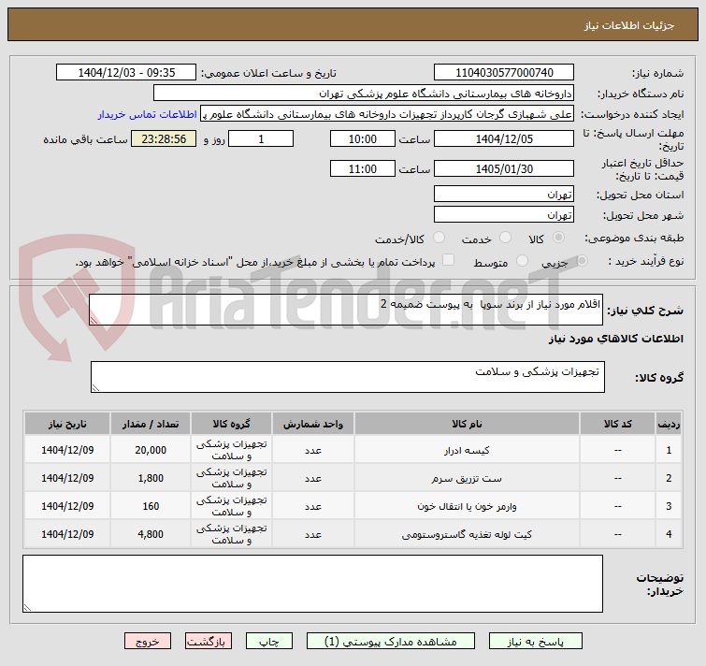
Task: Click the تاریخ نیاز column header
Action: pos(67,424)
